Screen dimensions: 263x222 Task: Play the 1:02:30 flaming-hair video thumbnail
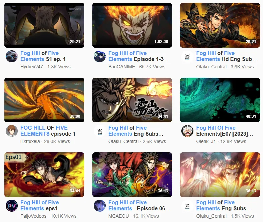[132, 25]
